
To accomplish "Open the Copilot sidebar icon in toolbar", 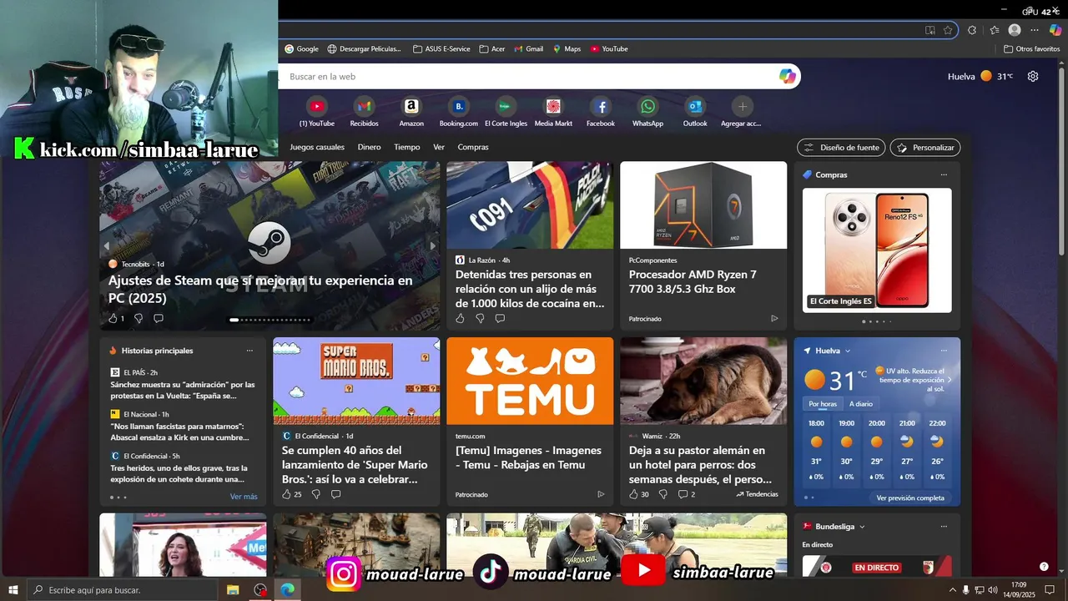I will click(1055, 30).
